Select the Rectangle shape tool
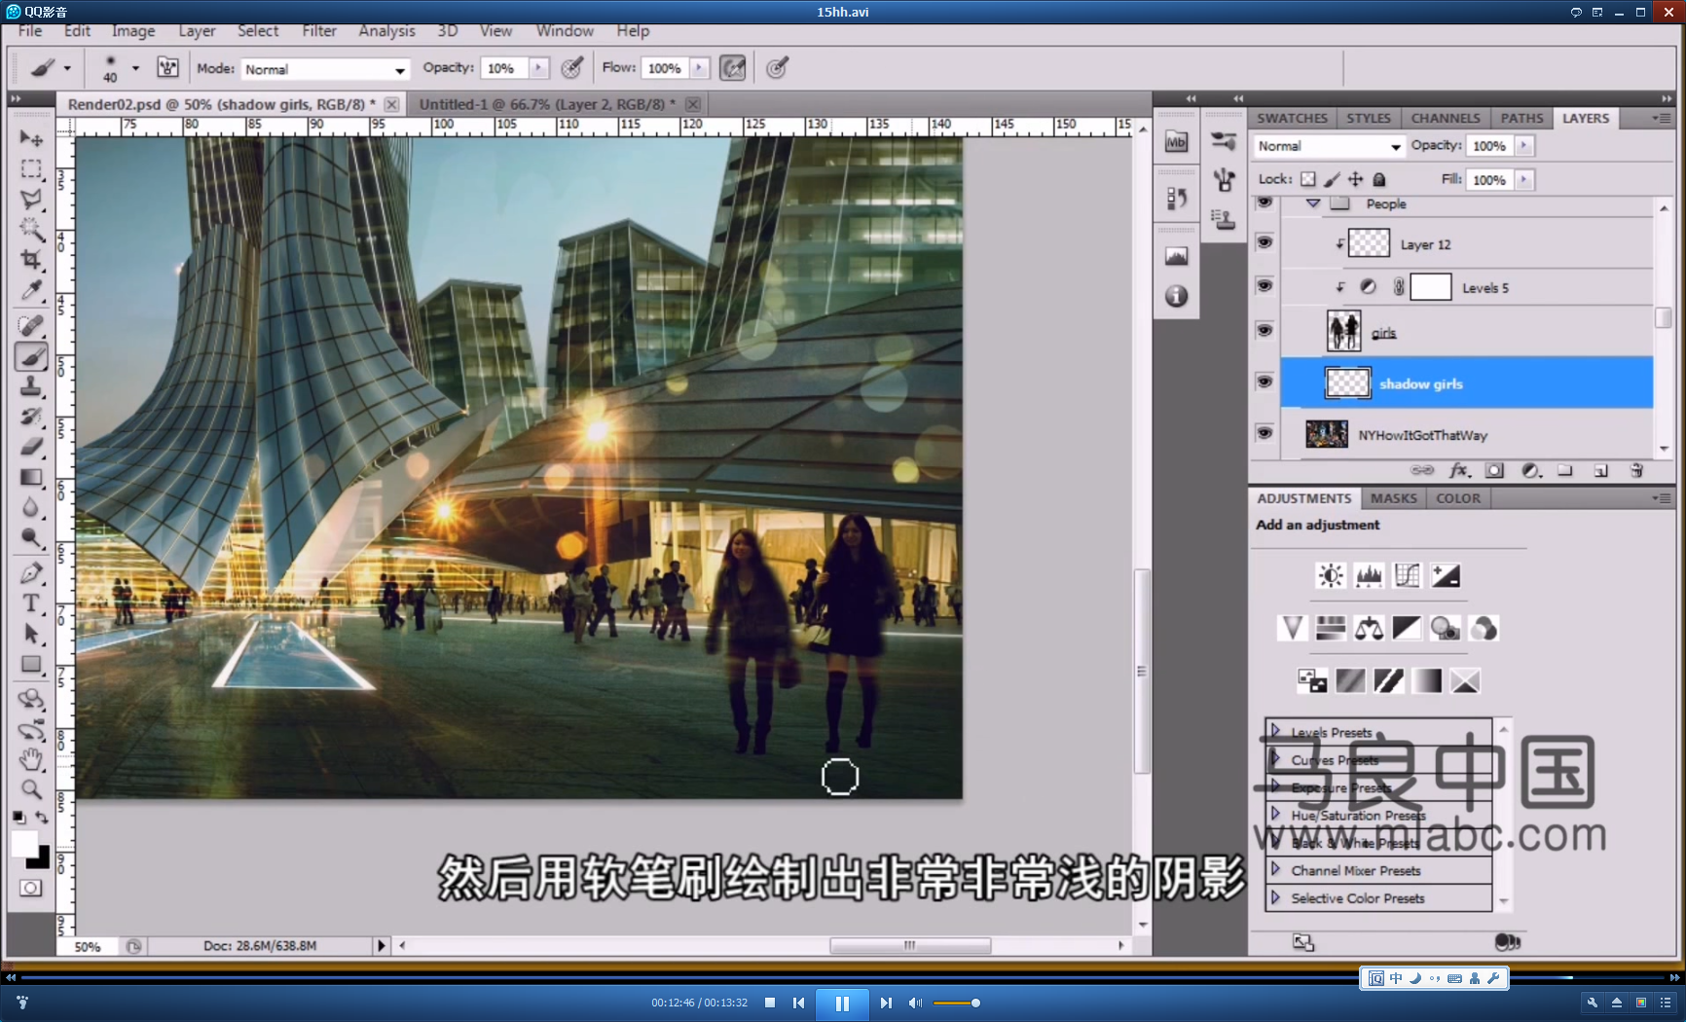This screenshot has height=1022, width=1686. [x=30, y=664]
